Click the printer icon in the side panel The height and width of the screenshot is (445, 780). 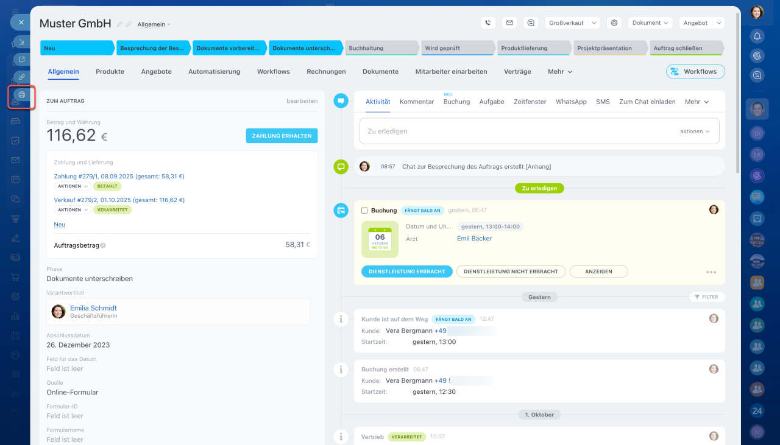[x=22, y=95]
